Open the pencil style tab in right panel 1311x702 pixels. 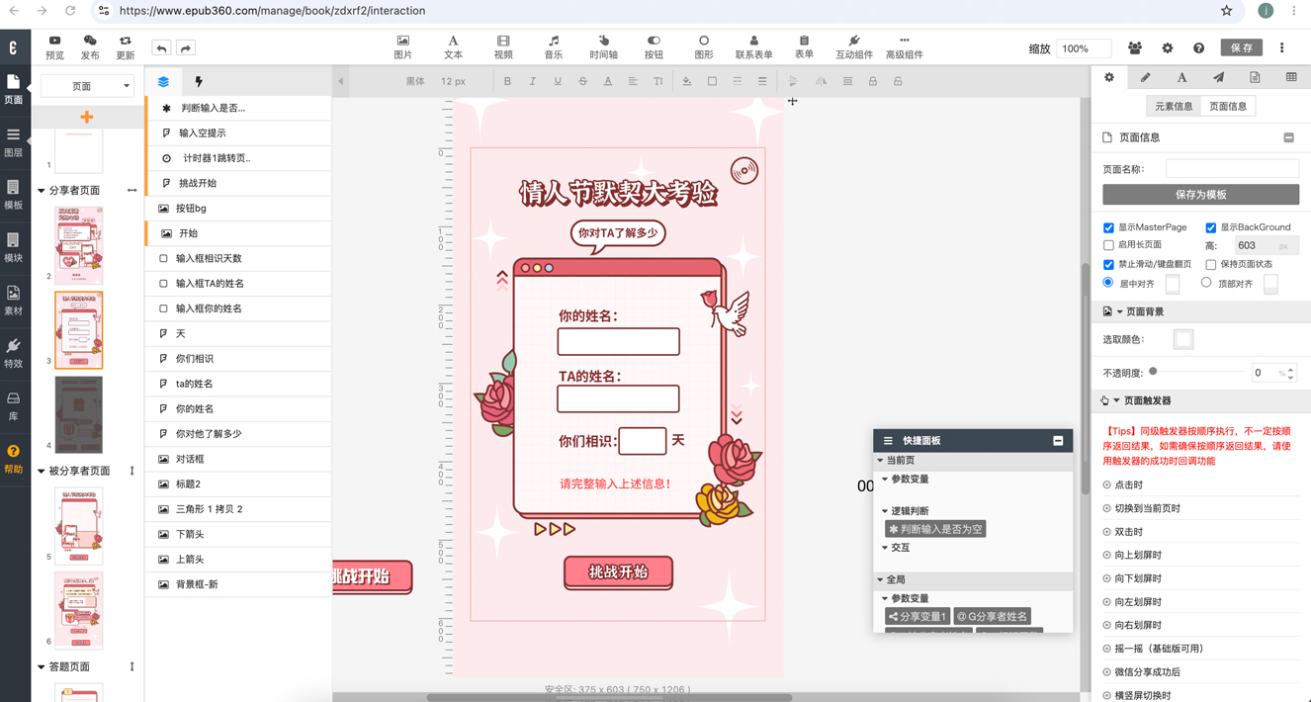tap(1145, 77)
